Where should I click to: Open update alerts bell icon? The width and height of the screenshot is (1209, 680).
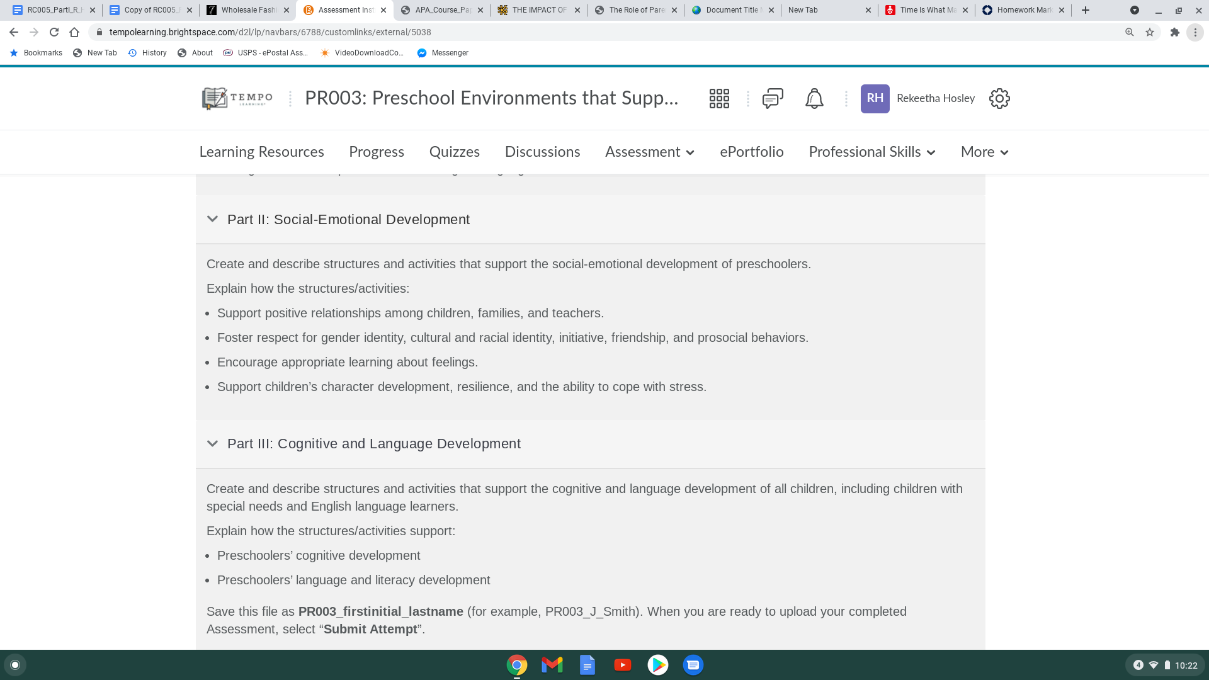[x=814, y=98]
